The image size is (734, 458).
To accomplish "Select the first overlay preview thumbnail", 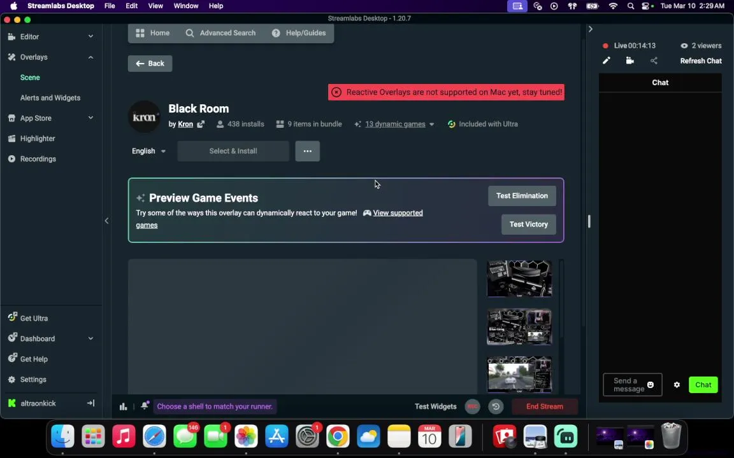I will (x=519, y=279).
